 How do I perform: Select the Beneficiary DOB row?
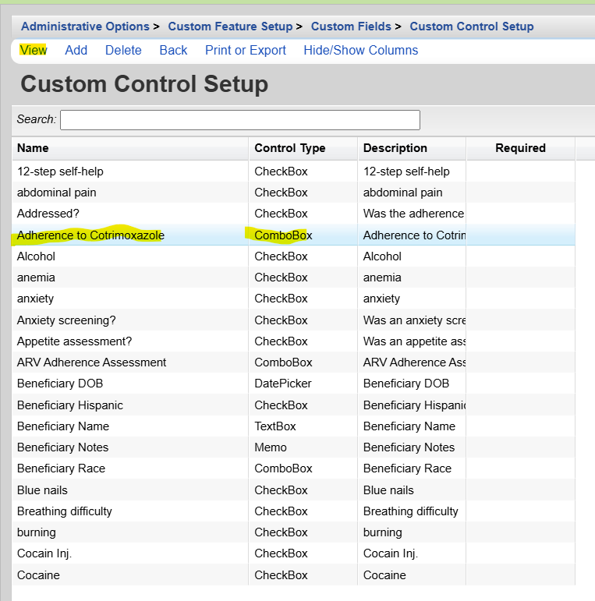[x=60, y=384]
